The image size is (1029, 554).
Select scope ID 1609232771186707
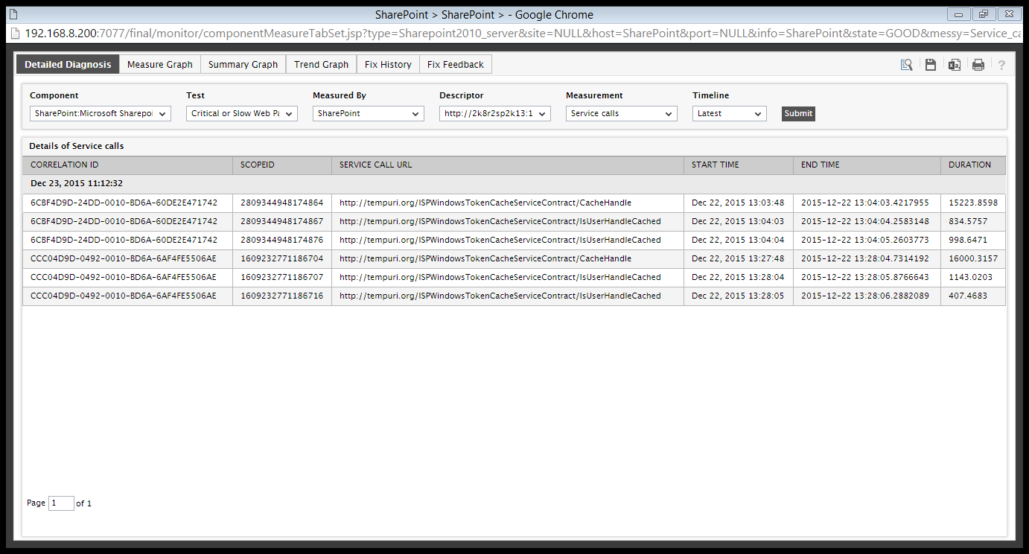[281, 277]
